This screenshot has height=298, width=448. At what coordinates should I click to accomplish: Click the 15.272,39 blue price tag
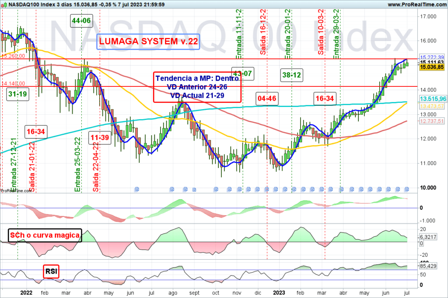432,57
